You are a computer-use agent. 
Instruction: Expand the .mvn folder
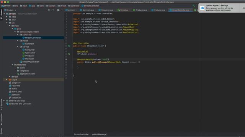coord(7,20)
